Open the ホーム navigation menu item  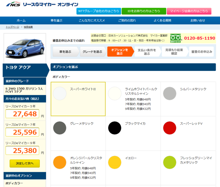point(21,20)
